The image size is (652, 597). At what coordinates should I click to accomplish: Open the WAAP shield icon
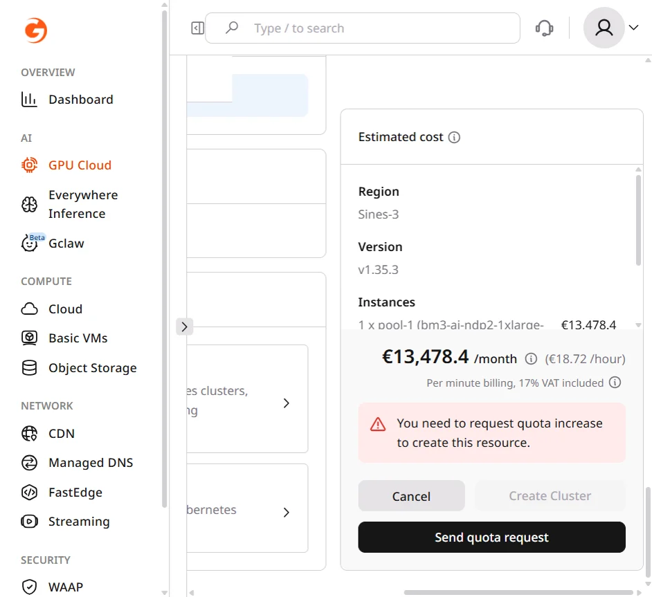point(29,587)
